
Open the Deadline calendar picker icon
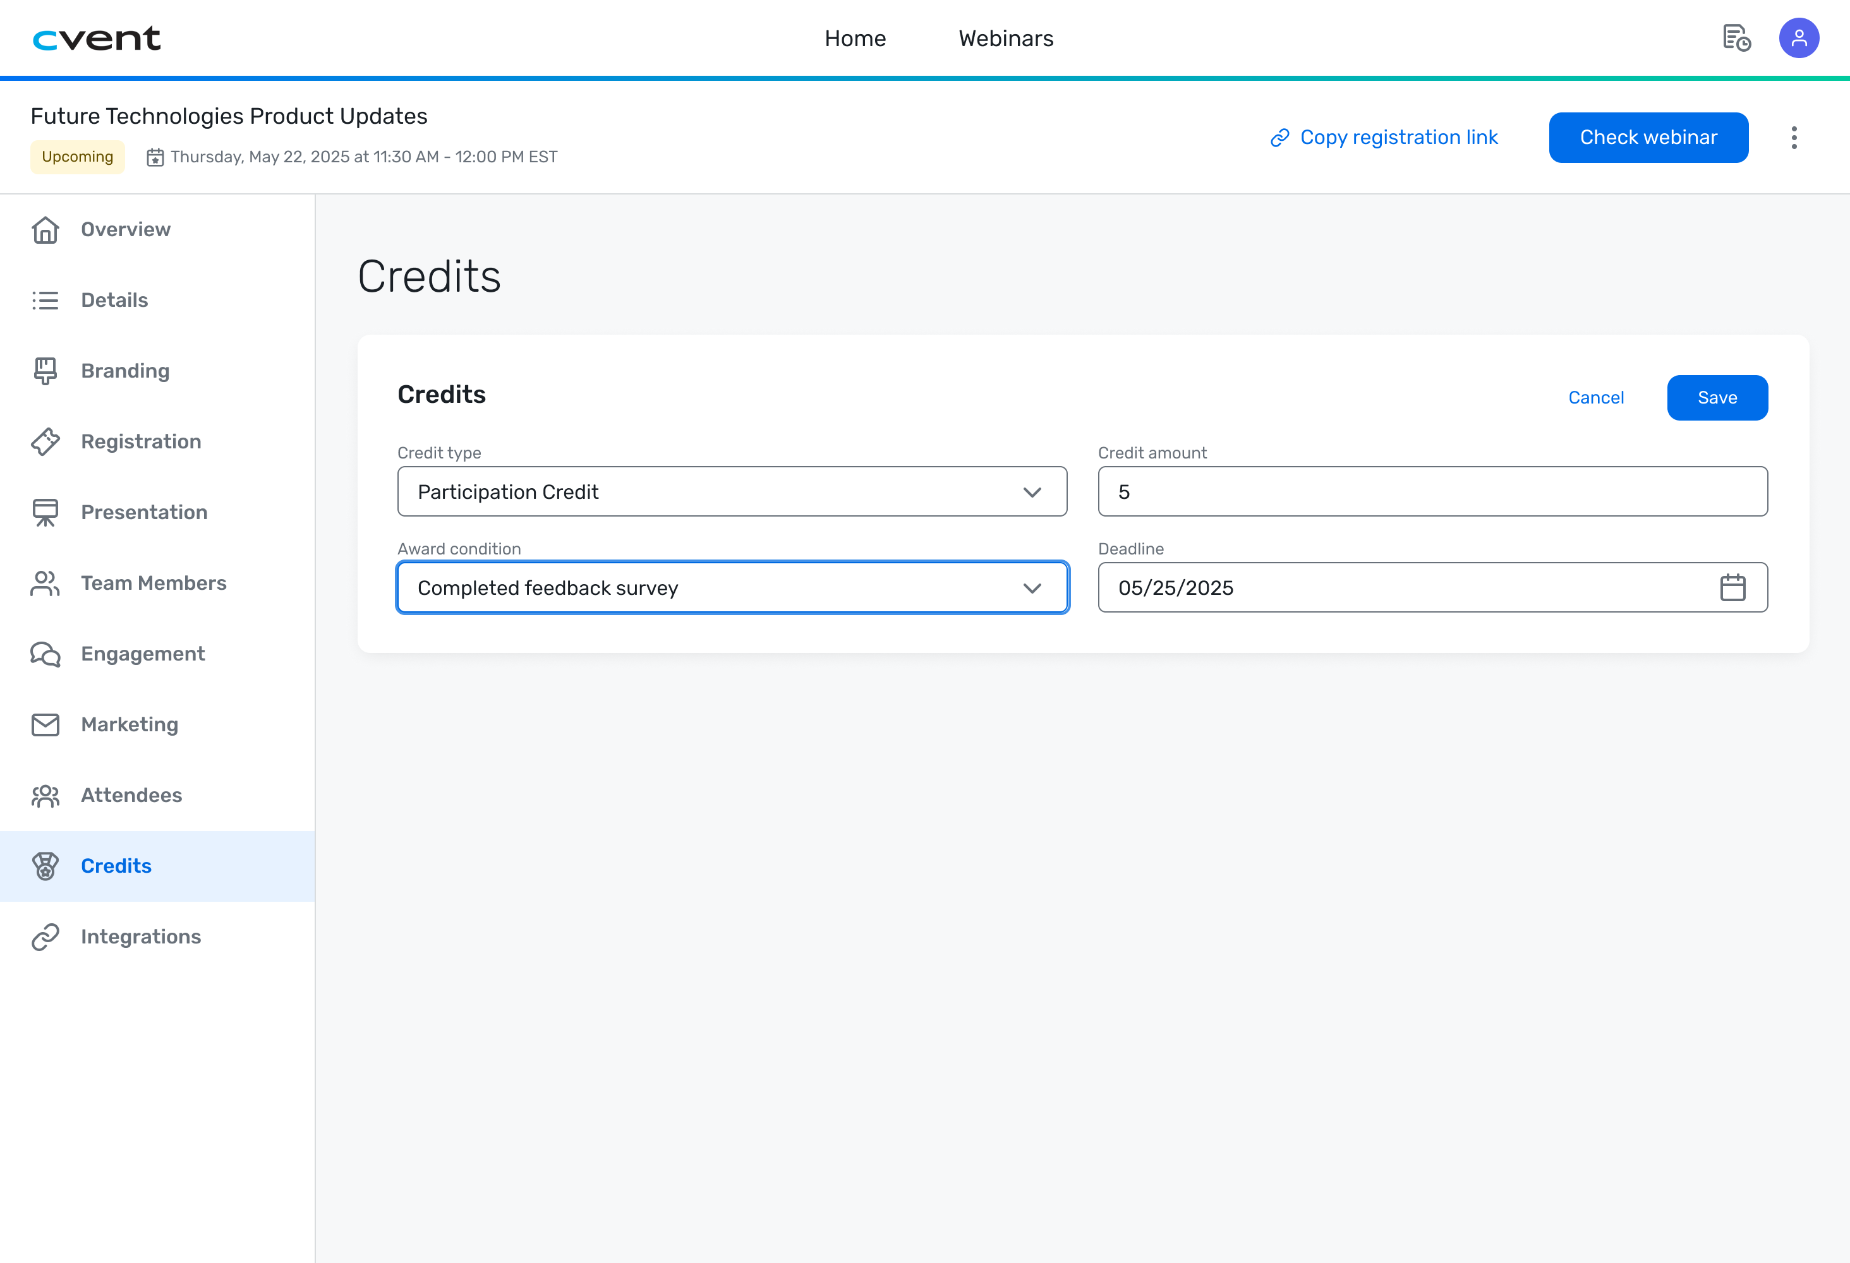1732,587
